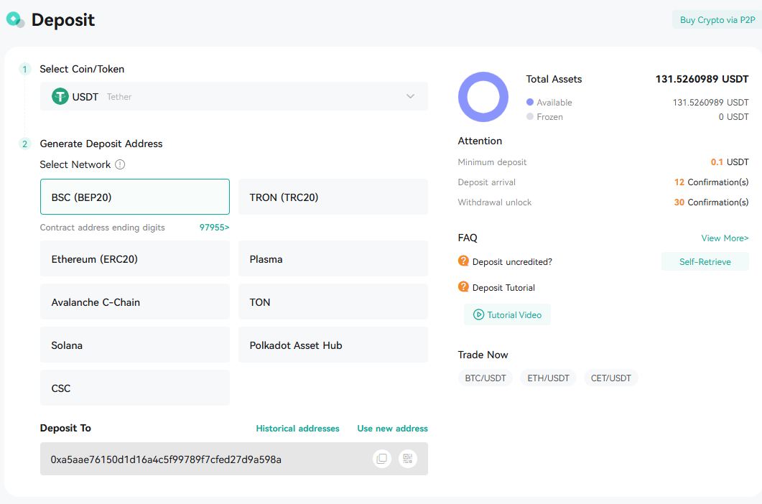Screen dimensions: 762x504
Task: Open the Deposit uncredited? FAQ entry
Action: (x=512, y=261)
